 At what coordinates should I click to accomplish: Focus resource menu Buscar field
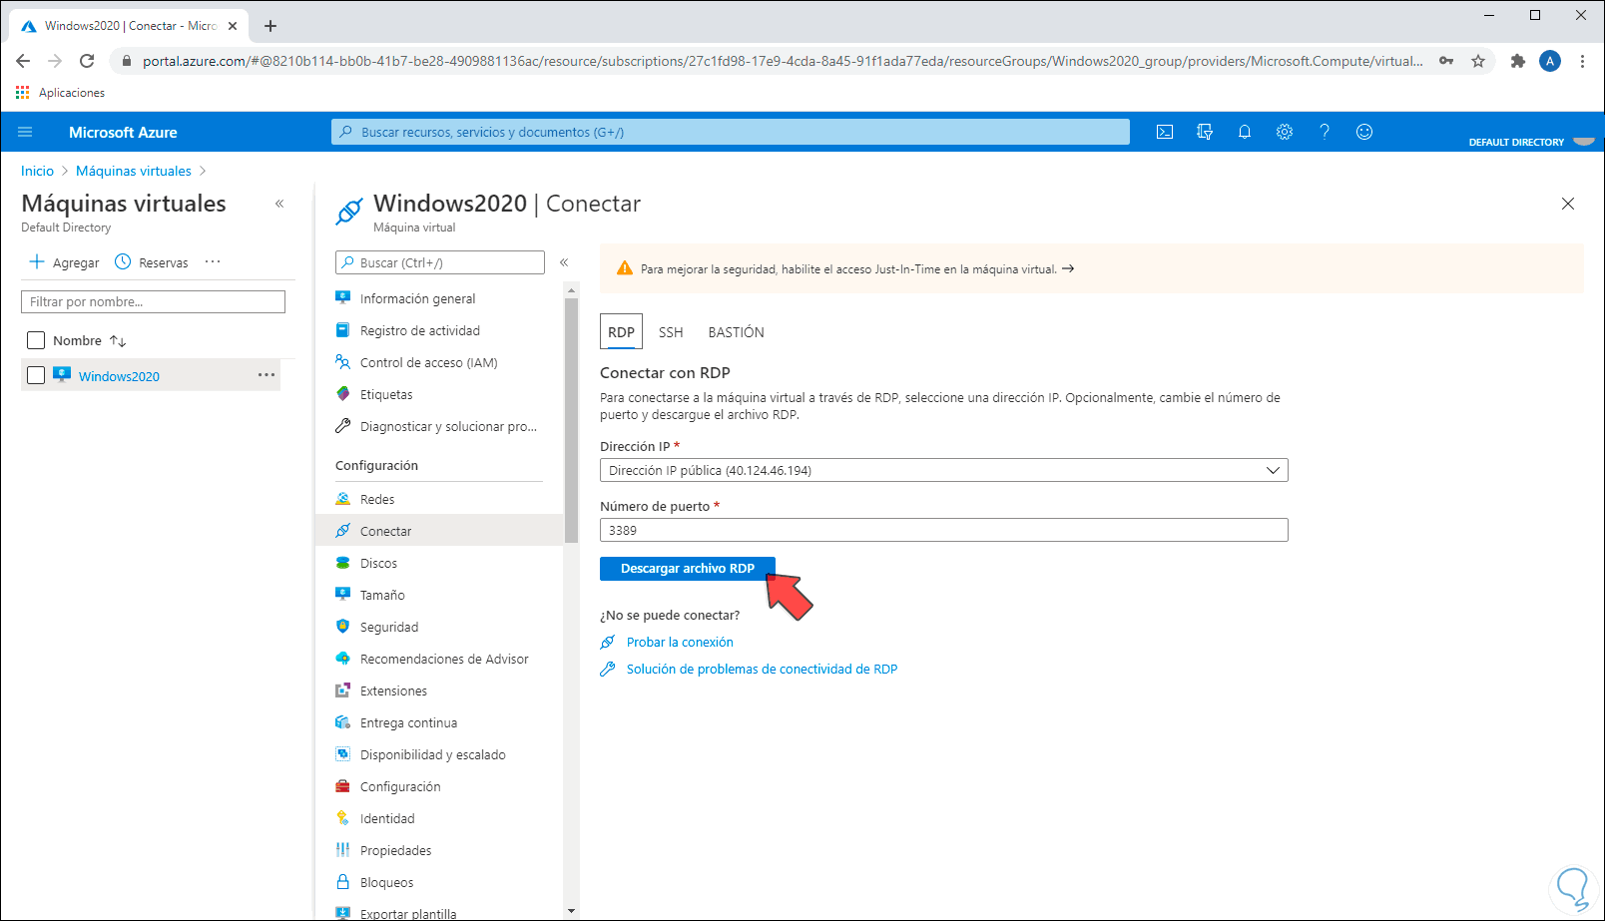tap(440, 262)
